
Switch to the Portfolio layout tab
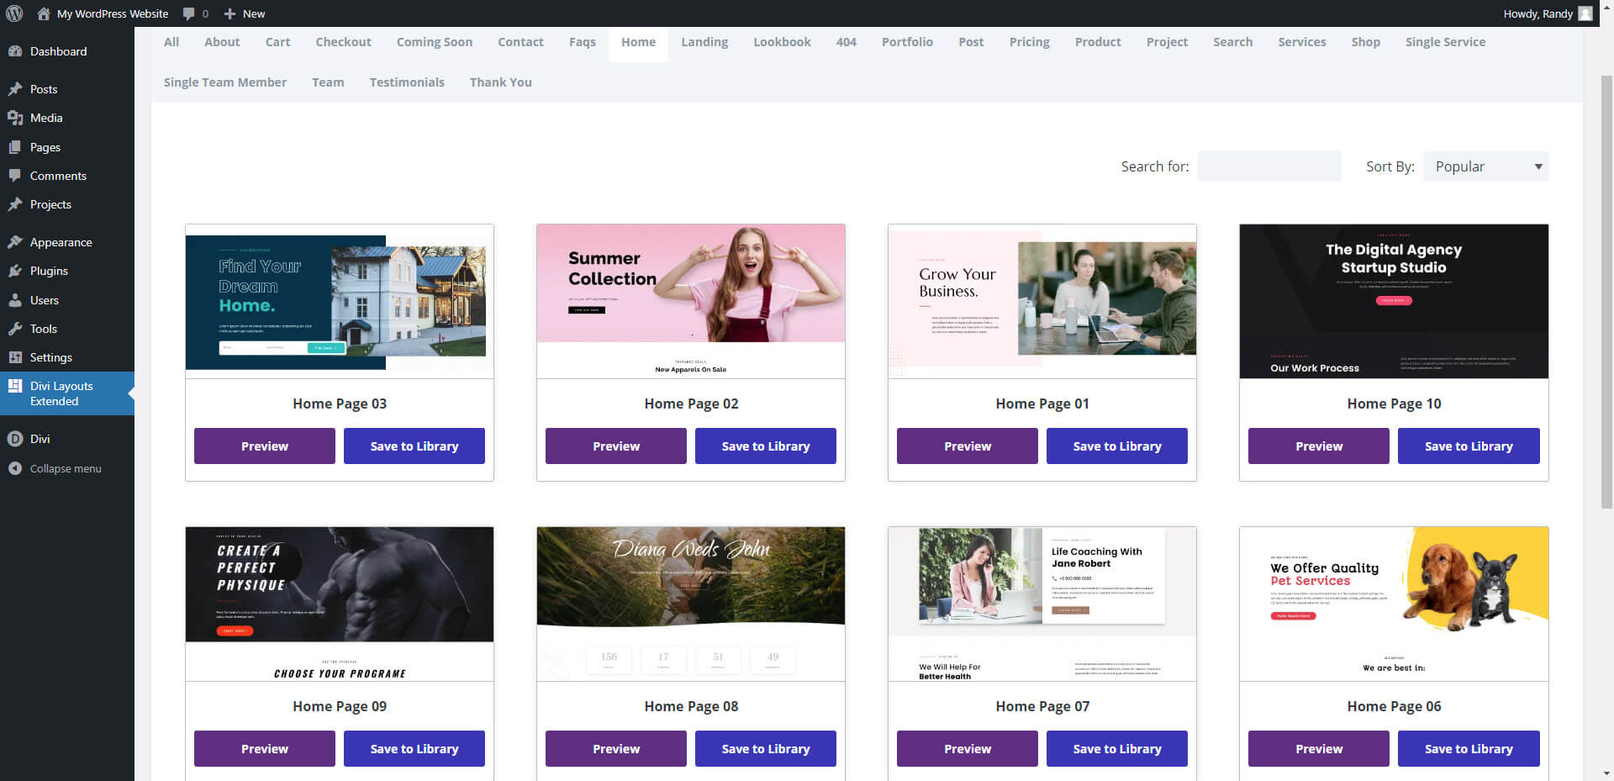(906, 42)
